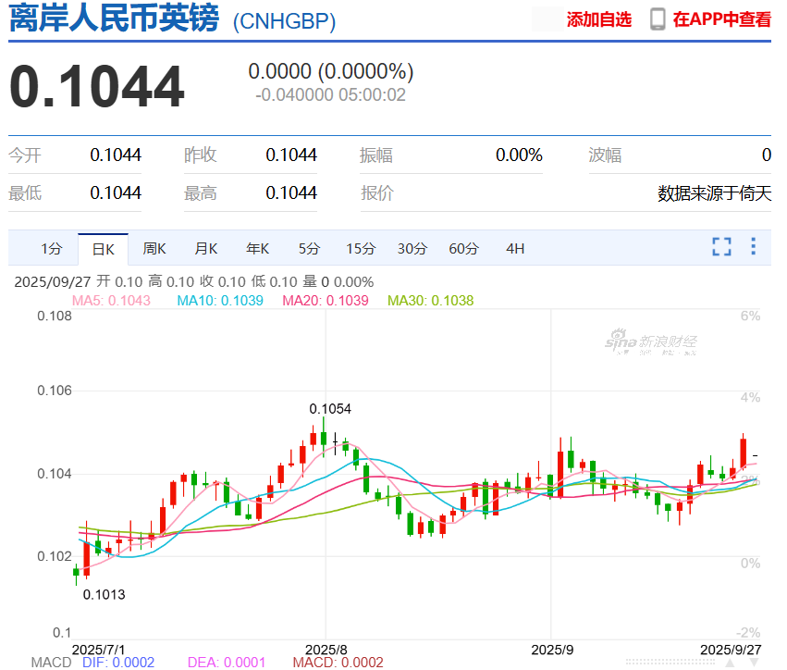Click the phone icon beside 在APP中查看

pos(657,18)
